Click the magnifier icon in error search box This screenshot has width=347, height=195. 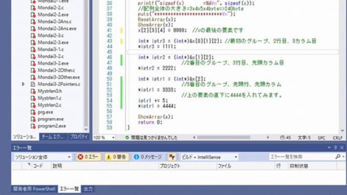[x=338, y=156]
